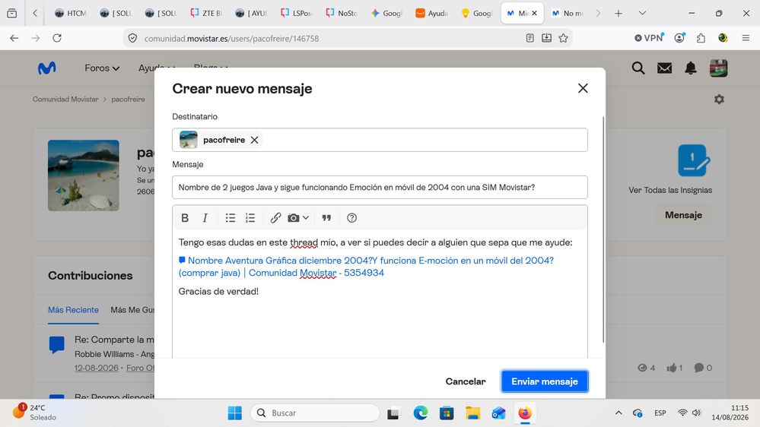This screenshot has width=760, height=427.
Task: Close the Crear nuevo mensaje dialog
Action: click(x=583, y=88)
